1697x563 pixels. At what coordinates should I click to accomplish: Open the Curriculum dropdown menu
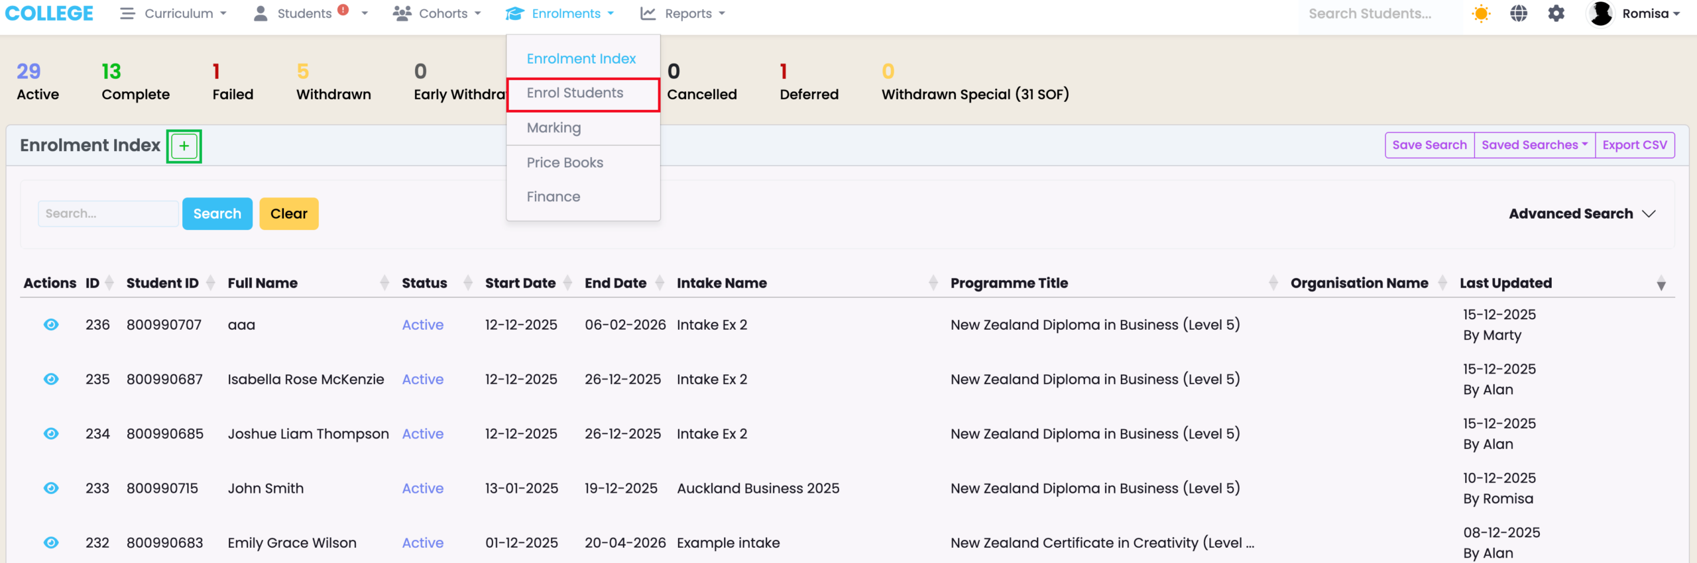pos(174,14)
